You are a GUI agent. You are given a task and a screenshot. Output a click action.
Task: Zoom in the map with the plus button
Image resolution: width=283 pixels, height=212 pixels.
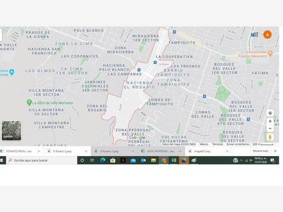(x=270, y=121)
